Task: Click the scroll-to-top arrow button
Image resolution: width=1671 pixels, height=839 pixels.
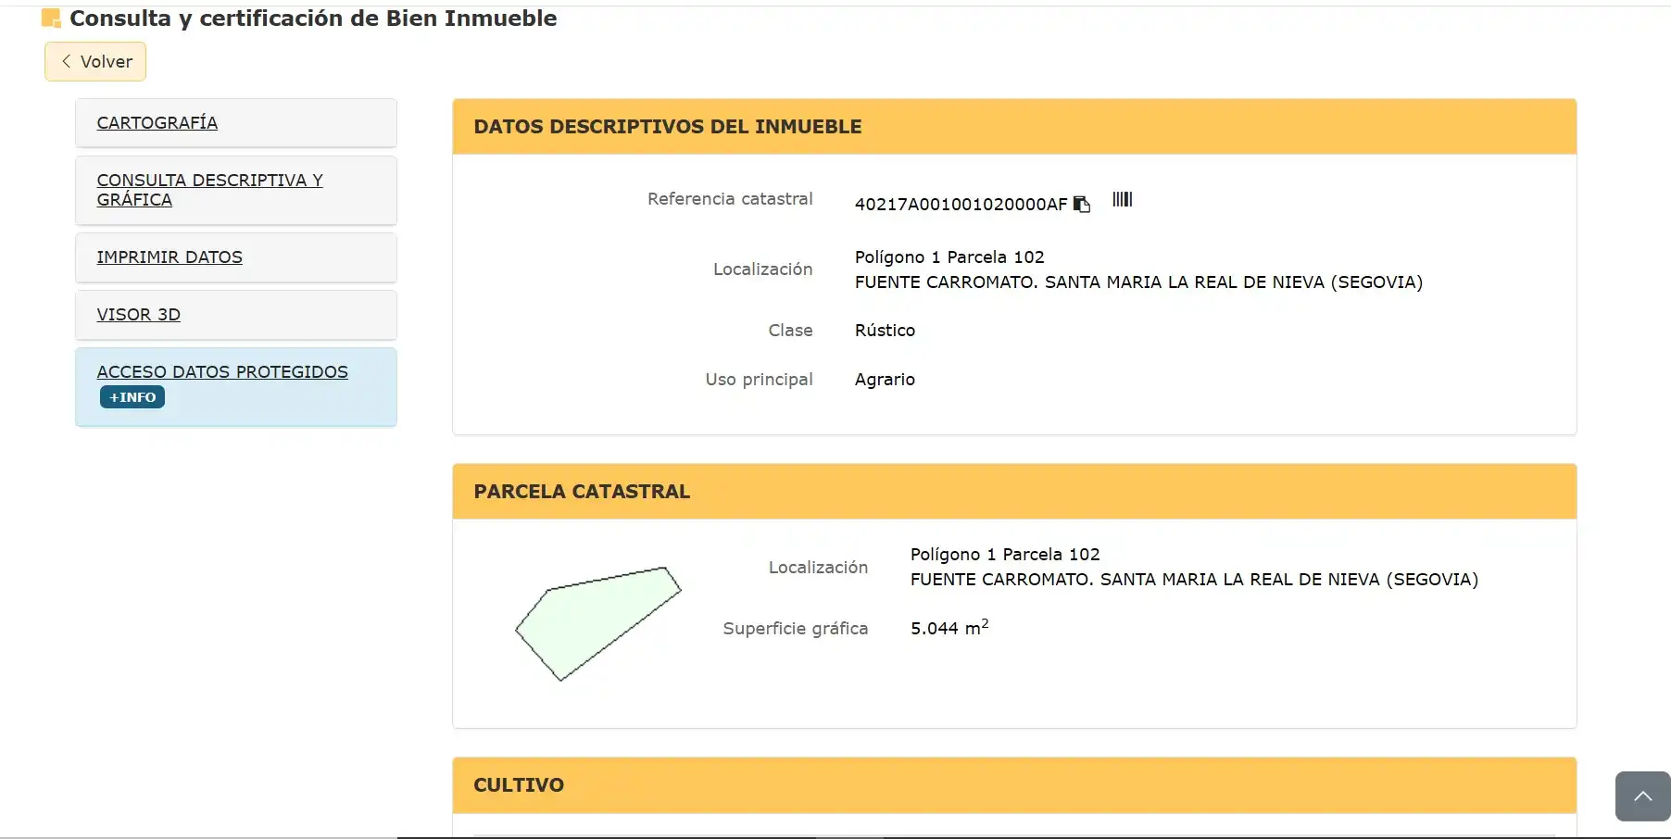Action: (x=1642, y=796)
